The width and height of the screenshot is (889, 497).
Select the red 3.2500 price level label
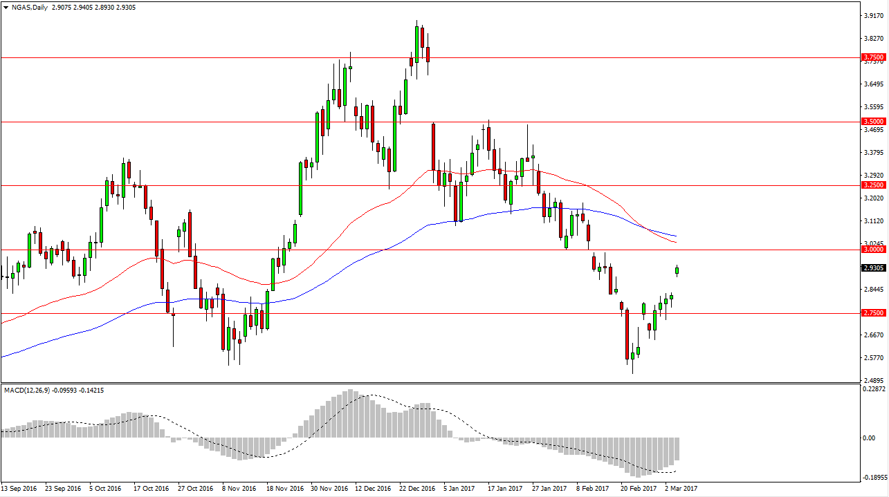872,185
